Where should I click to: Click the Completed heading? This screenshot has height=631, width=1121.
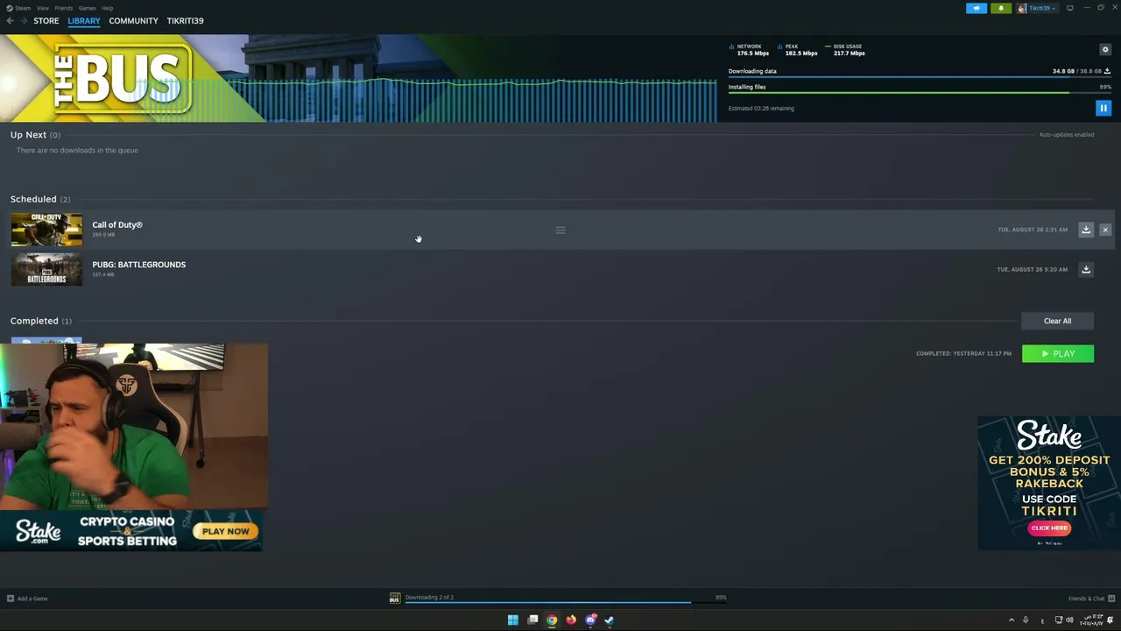click(x=34, y=321)
